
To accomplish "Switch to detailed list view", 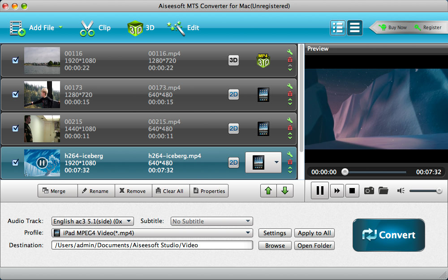I will [x=338, y=28].
